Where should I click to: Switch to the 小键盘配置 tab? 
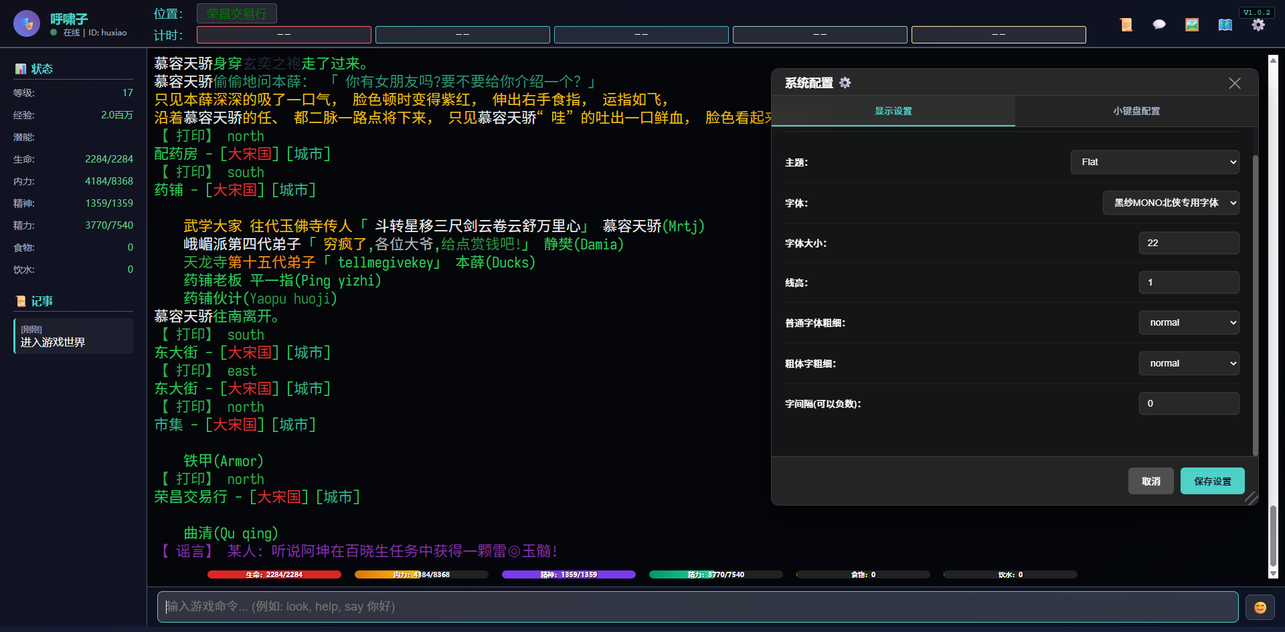1138,111
